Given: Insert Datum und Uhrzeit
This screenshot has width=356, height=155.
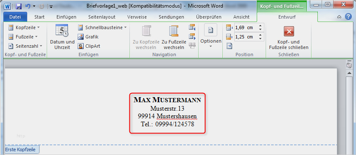Looking at the screenshot, I should click(62, 37).
